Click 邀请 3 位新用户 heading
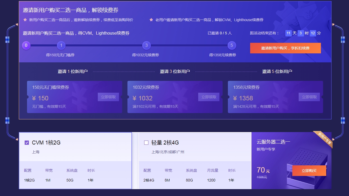 click(175, 71)
